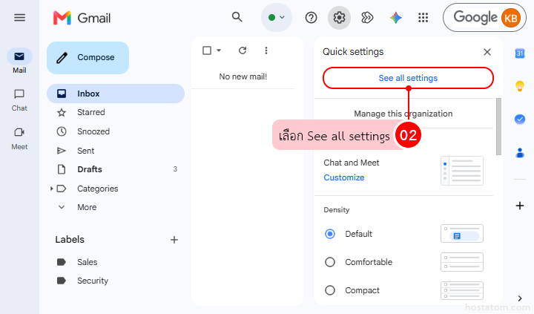
Task: Close the Quick settings panel
Action: pyautogui.click(x=487, y=52)
